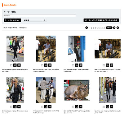Click overlapping-squares icon under blue door woman photo
The height and width of the screenshot is (118, 124).
pos(77,65)
